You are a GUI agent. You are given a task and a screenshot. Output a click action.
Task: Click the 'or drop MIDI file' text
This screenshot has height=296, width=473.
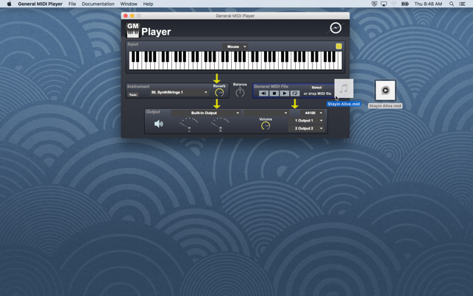click(x=317, y=94)
